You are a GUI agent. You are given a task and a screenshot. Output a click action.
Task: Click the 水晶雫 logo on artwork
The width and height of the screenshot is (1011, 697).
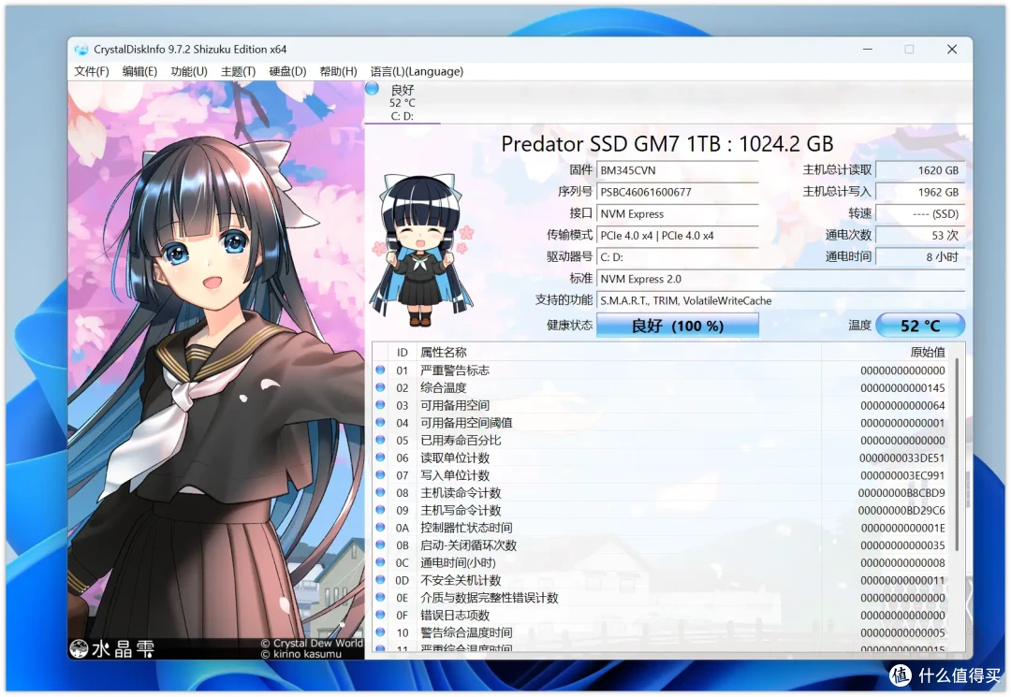coord(112,648)
